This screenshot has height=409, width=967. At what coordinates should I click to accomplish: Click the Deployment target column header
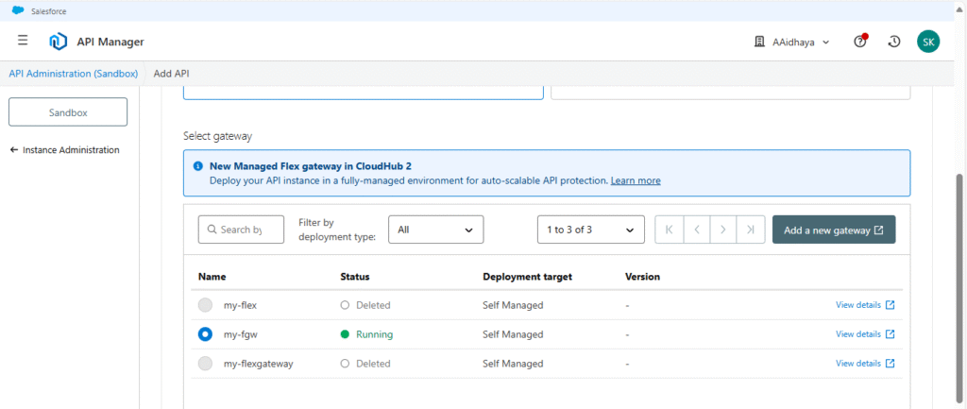527,277
